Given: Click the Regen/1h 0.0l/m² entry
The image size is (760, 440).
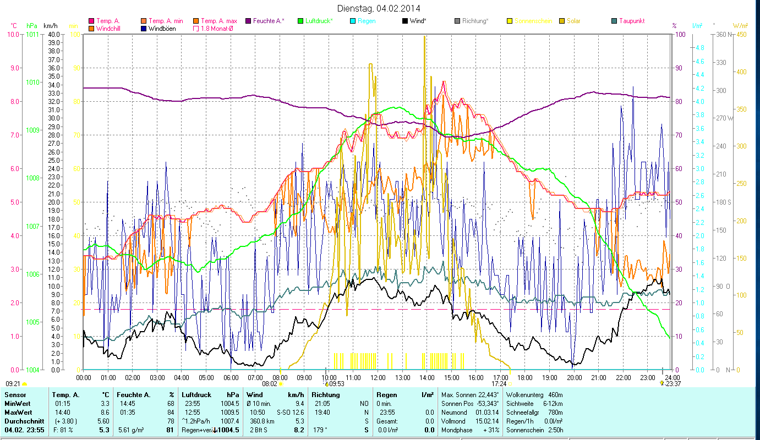Looking at the screenshot, I should (x=535, y=421).
